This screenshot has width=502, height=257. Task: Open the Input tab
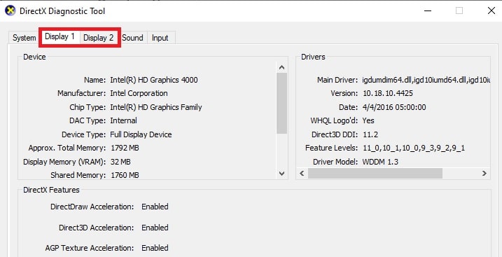tap(160, 38)
